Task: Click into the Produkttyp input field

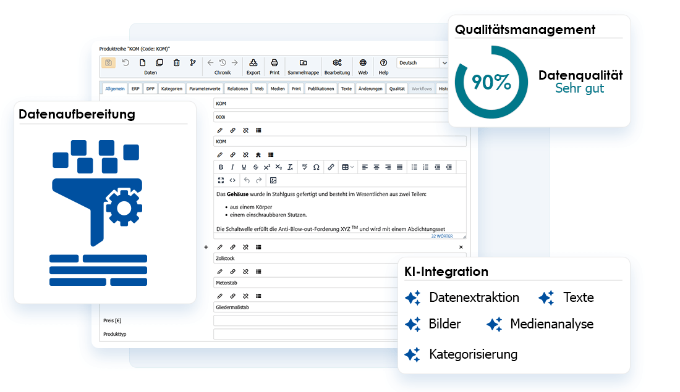Action: click(306, 334)
